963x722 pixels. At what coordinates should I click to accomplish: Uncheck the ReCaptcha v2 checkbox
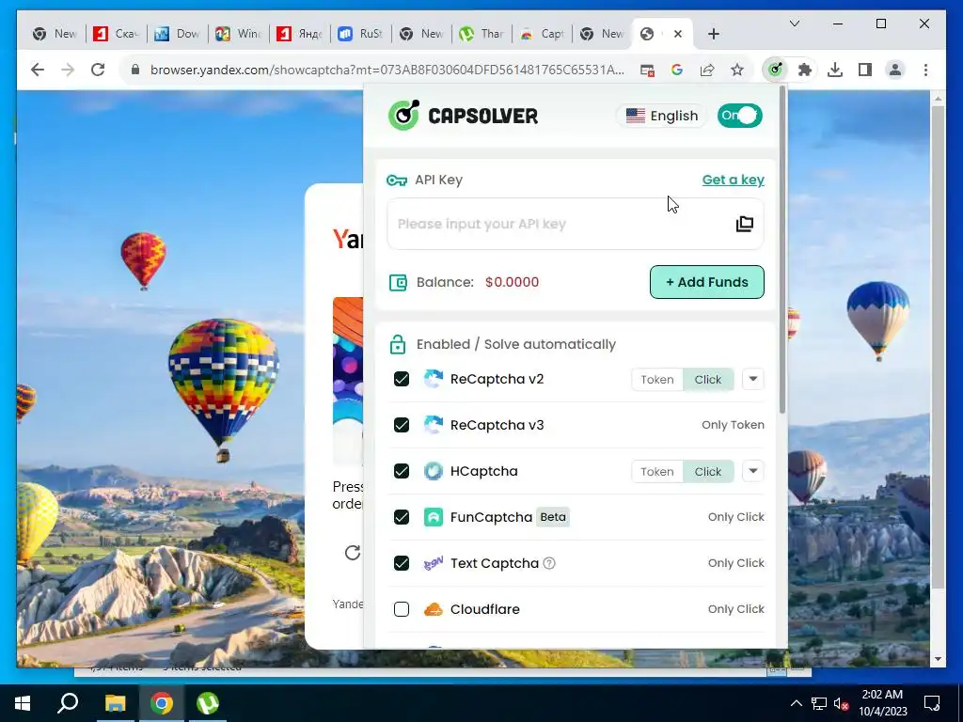tap(401, 379)
